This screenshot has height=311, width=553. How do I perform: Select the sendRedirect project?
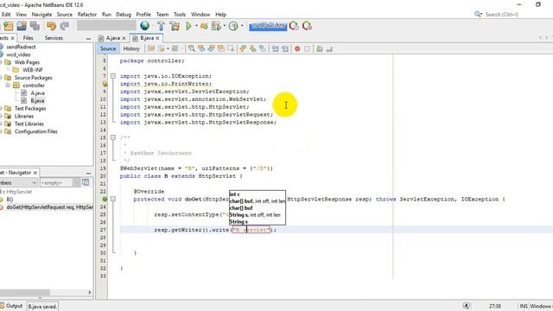point(21,47)
